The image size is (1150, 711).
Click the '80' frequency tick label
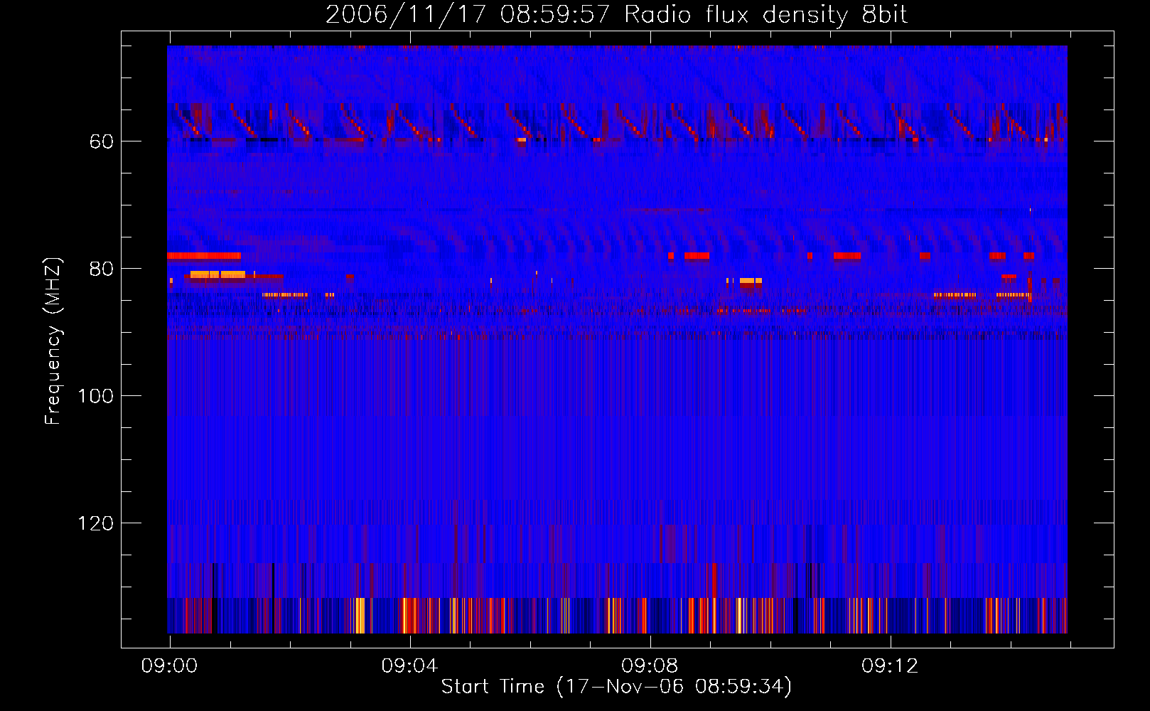coord(102,269)
